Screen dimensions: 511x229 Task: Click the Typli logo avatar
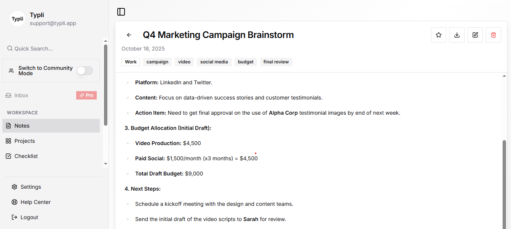pyautogui.click(x=18, y=19)
